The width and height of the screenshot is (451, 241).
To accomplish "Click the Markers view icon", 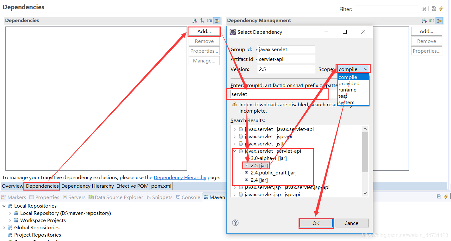I will pos(4,197).
